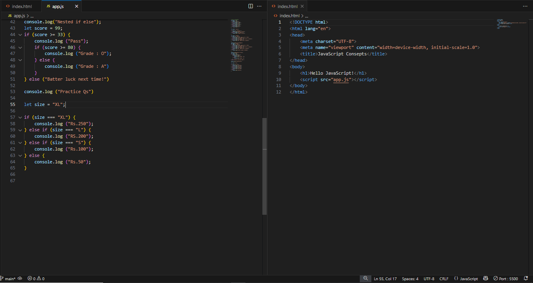Fold the else-if block at line 59
This screenshot has height=283, width=533.
(20, 130)
